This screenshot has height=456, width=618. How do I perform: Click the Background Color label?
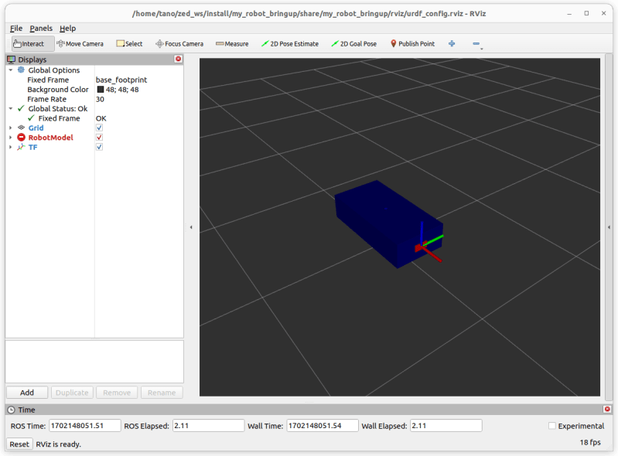(58, 90)
